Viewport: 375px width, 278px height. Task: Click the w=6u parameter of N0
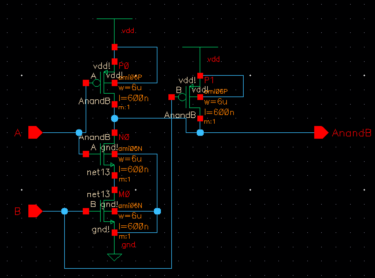[130, 159]
